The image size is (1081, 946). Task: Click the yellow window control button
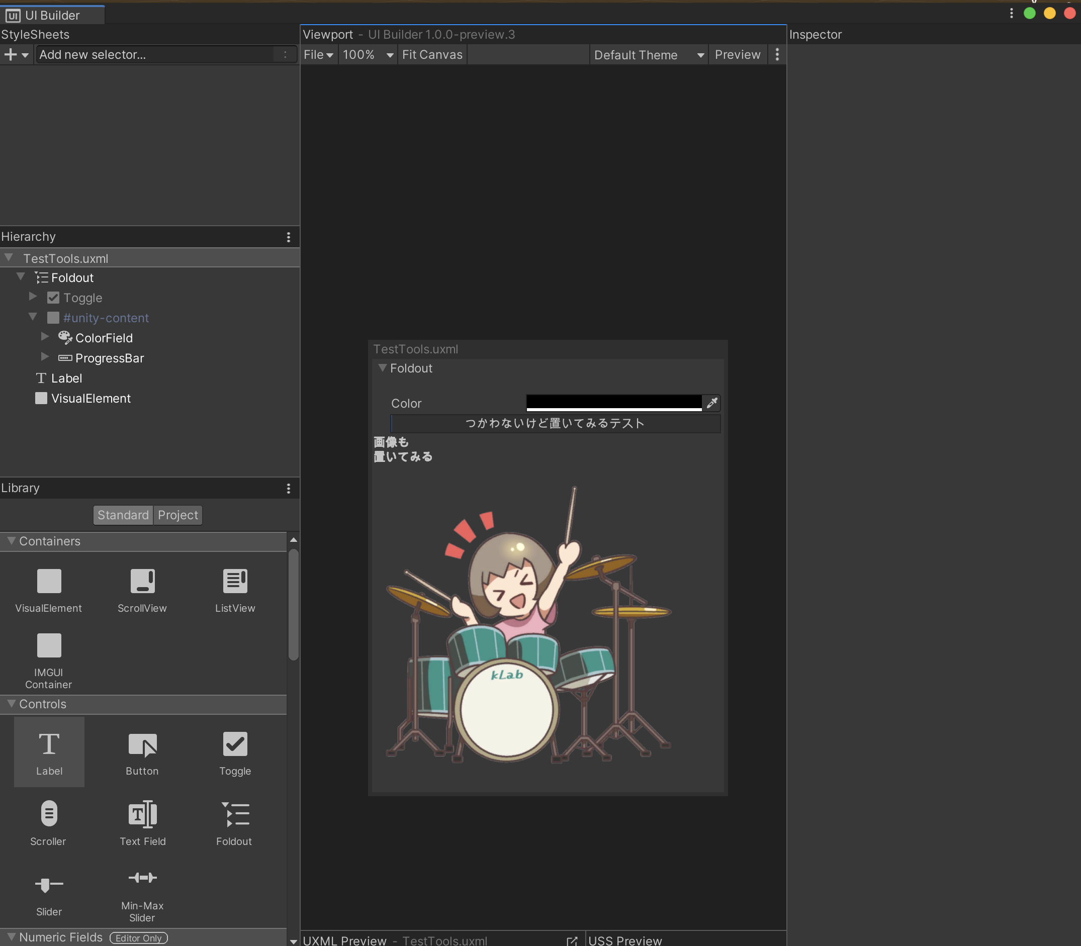coord(1049,13)
